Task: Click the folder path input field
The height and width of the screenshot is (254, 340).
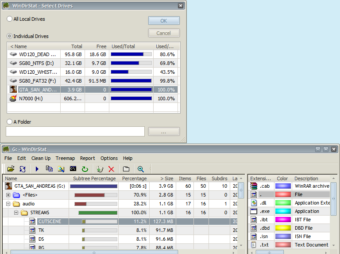Action: [x=75, y=132]
